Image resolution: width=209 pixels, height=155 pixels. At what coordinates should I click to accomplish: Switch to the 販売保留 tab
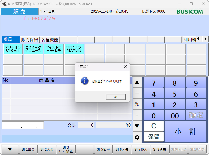[x=30, y=40]
